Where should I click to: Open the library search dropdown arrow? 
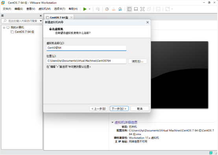click(x=41, y=21)
